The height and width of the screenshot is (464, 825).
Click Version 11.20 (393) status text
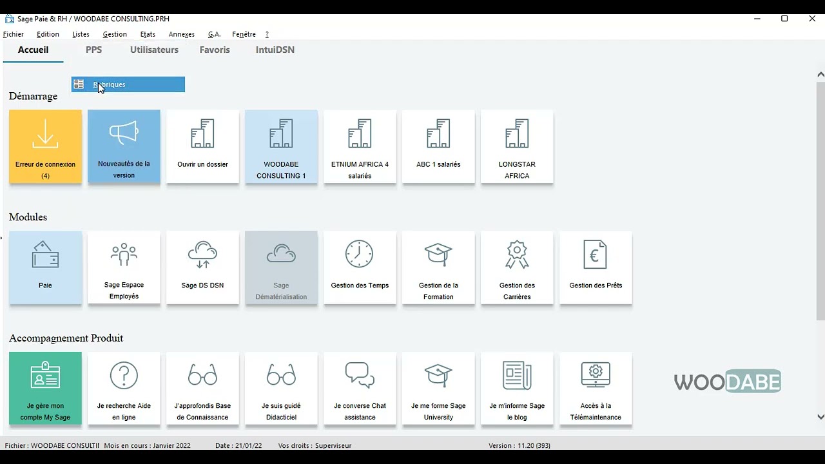tap(519, 445)
